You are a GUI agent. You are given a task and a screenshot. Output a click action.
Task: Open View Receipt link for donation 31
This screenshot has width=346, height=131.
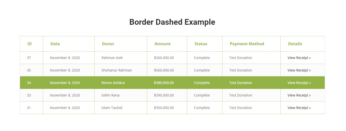click(299, 108)
